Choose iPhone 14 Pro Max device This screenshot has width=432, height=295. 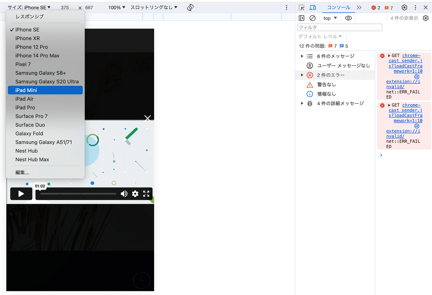click(45, 56)
